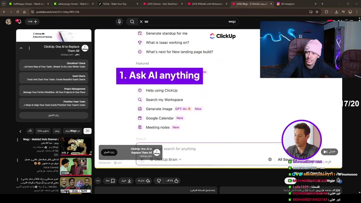Click the 'Project Management' ad sitelink
The image size is (361, 203).
[x=54, y=91]
